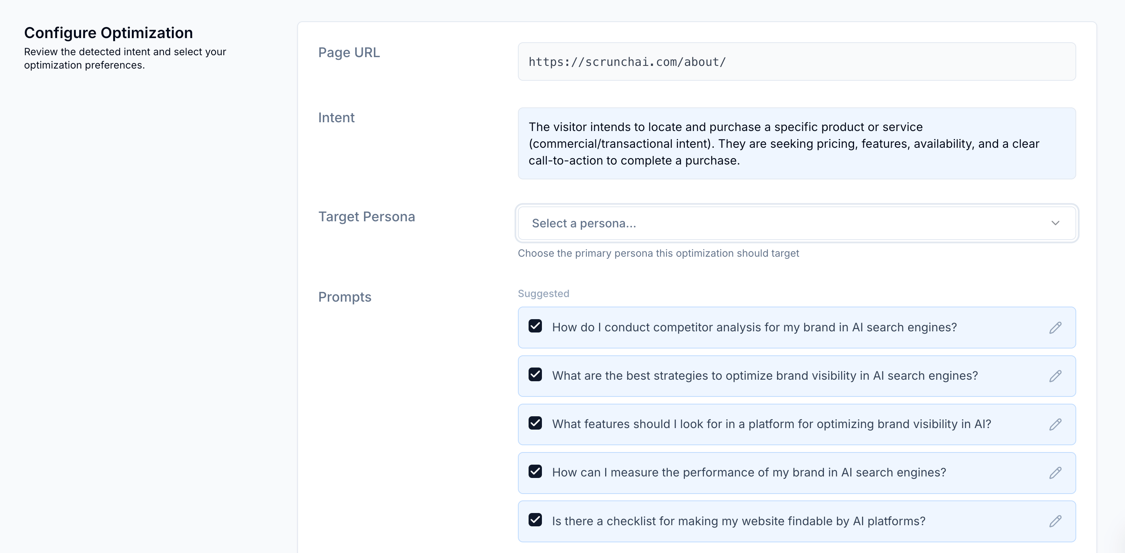Click edit pencil for measure performance prompt
This screenshot has width=1125, height=553.
pos(1055,473)
